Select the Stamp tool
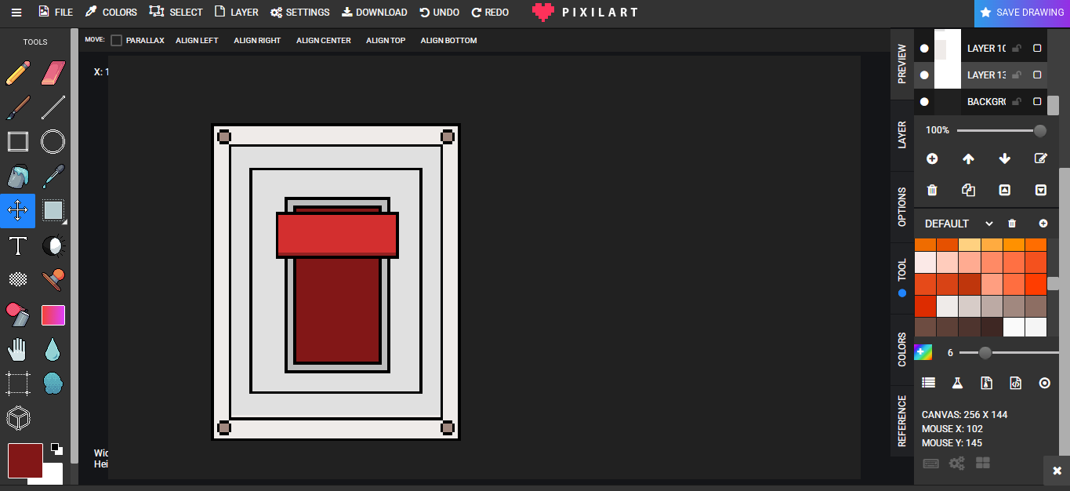This screenshot has height=491, width=1070. pos(53,279)
